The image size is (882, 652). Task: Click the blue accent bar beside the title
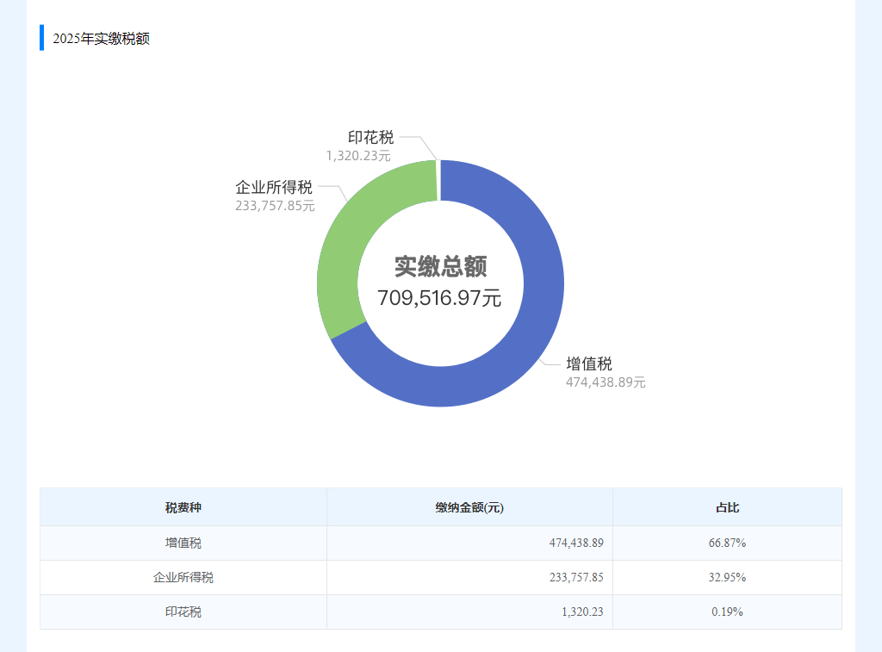(40, 37)
